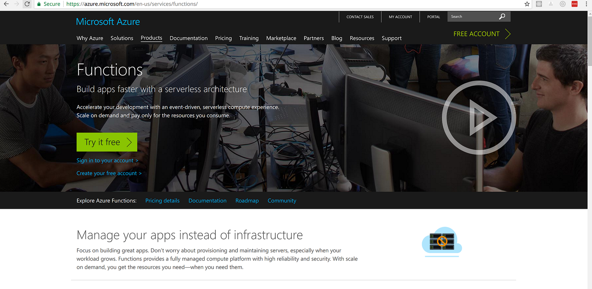Viewport: 592px width, 289px height.
Task: Click the browser forward arrow
Action: 17,4
